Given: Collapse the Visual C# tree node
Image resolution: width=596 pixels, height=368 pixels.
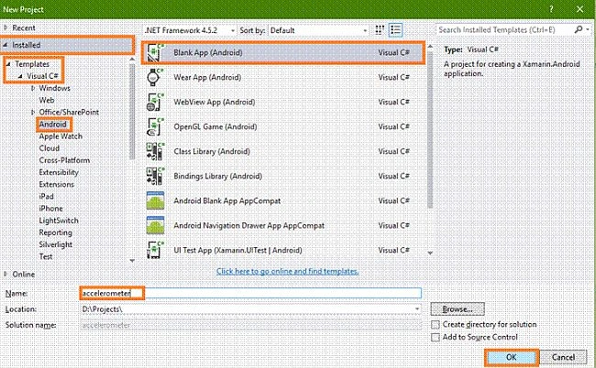Looking at the screenshot, I should pos(20,76).
